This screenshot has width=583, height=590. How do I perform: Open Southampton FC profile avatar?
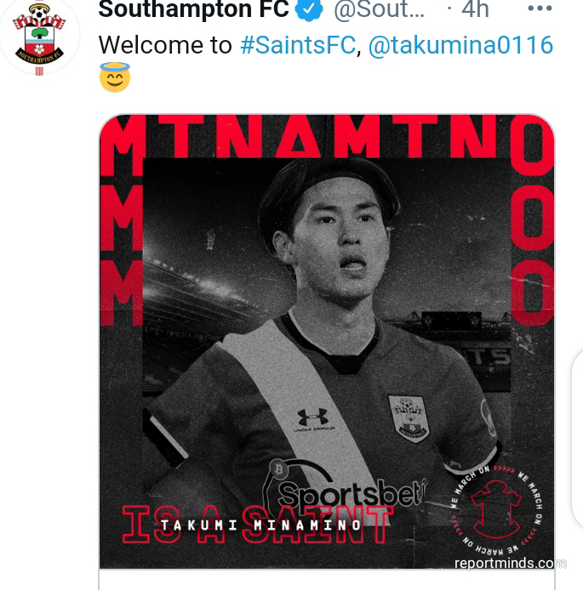(x=39, y=37)
